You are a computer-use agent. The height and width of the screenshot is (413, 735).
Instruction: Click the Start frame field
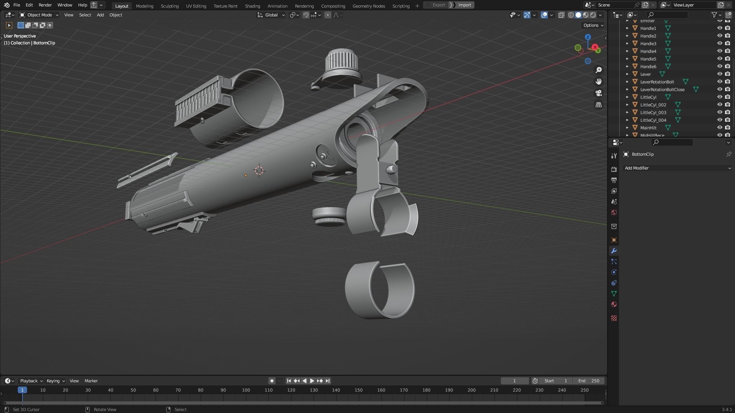[x=556, y=381]
